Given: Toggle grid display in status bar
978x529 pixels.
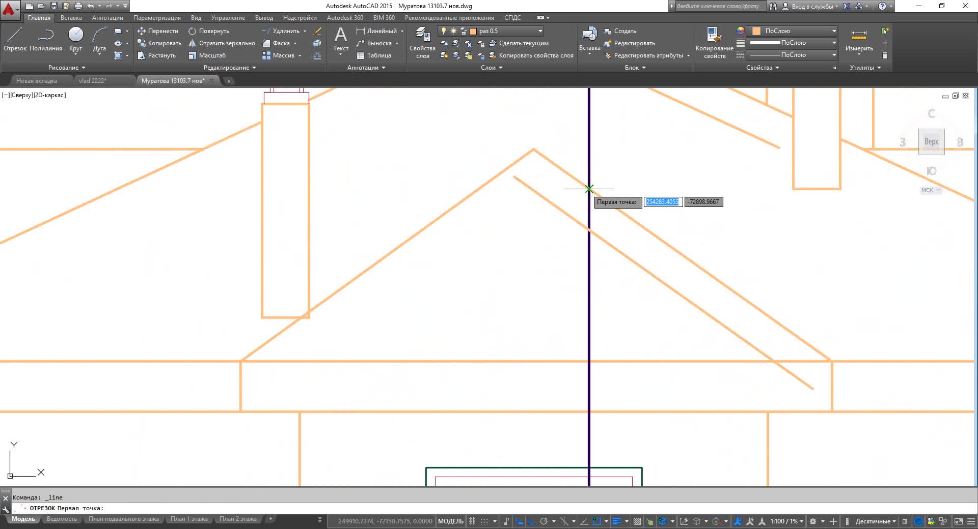Looking at the screenshot, I should (473, 521).
